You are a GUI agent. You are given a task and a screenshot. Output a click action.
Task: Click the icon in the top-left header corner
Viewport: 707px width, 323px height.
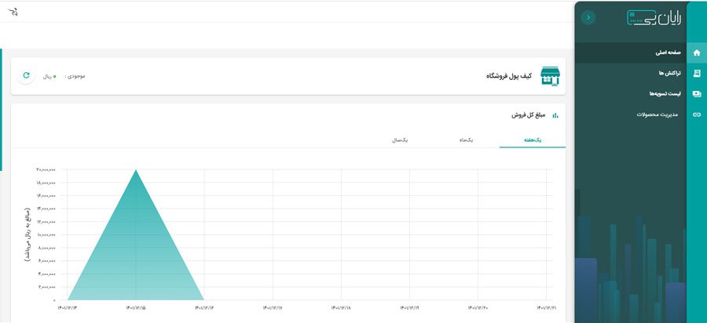(13, 12)
